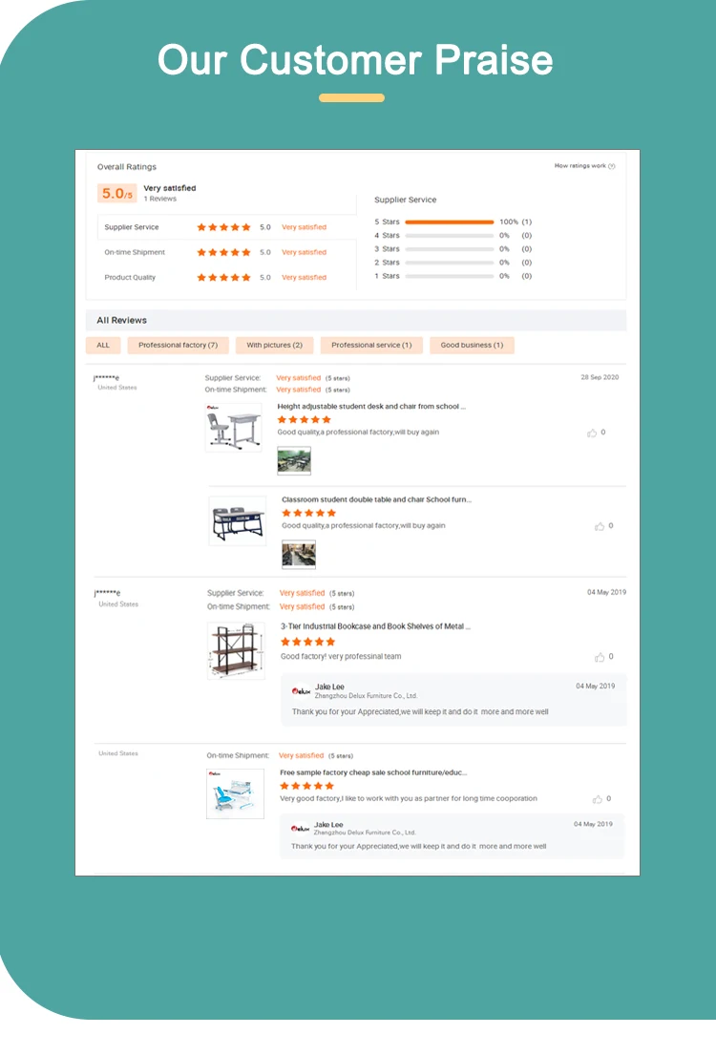Screen dimensions: 716x1056
Task: Like the free sample school furniture review
Action: [x=597, y=799]
